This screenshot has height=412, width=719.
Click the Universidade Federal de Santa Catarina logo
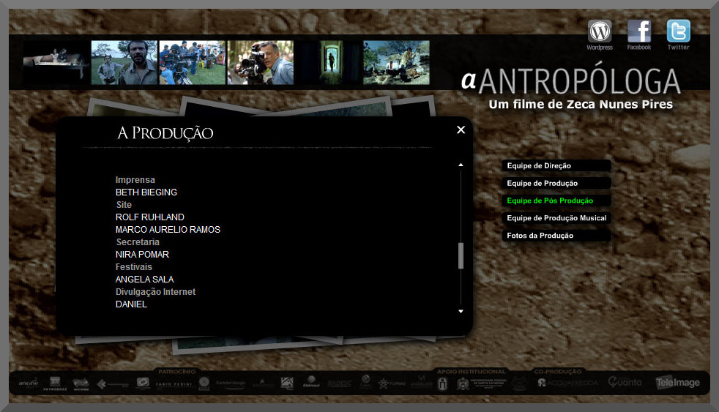[482, 383]
